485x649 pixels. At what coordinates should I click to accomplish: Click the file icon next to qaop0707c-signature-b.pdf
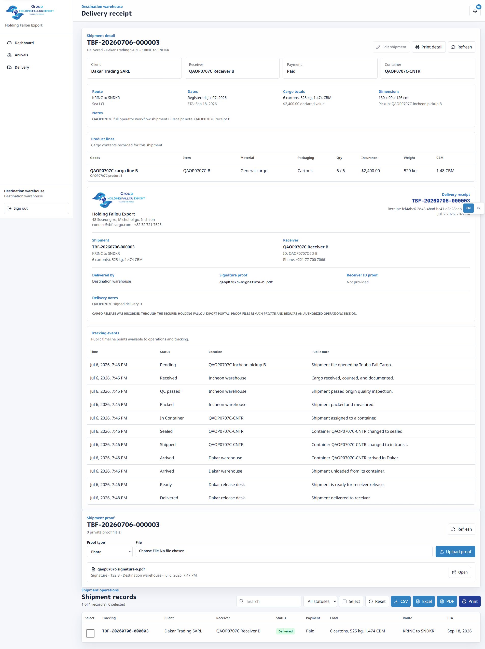point(93,569)
